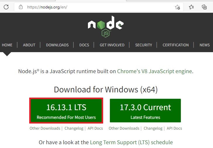Click the Node.js logo
Screen dimensions: 213x148
coord(106,27)
